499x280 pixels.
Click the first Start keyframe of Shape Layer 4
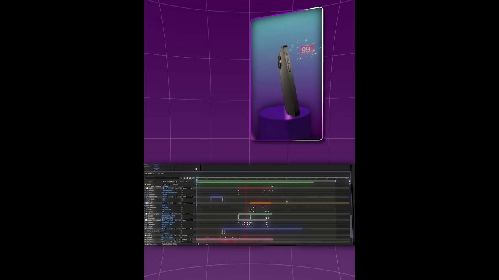211,199
